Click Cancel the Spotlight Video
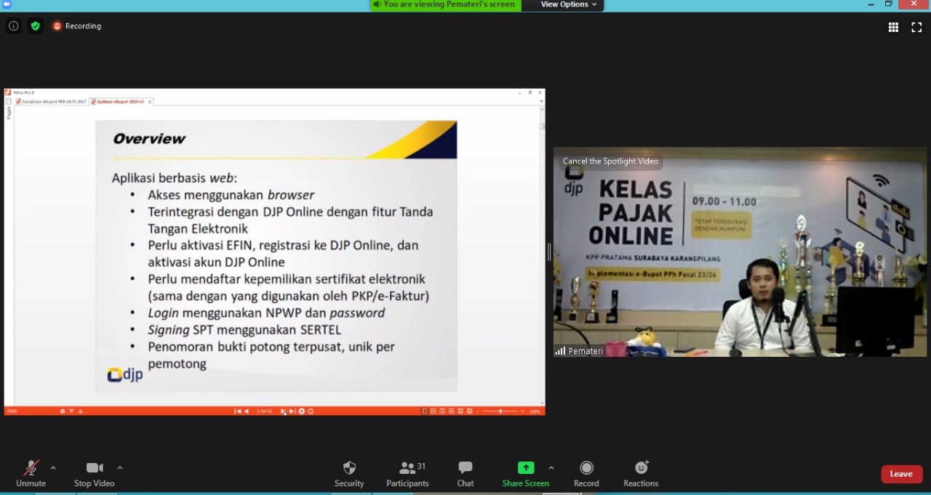This screenshot has height=495, width=931. 610,161
